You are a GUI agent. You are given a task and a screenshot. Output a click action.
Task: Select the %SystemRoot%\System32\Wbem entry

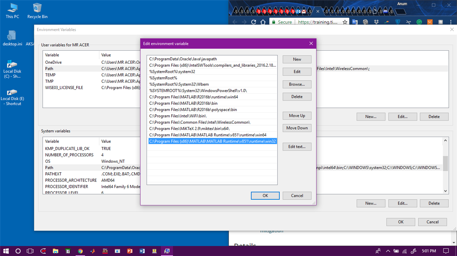pyautogui.click(x=212, y=84)
